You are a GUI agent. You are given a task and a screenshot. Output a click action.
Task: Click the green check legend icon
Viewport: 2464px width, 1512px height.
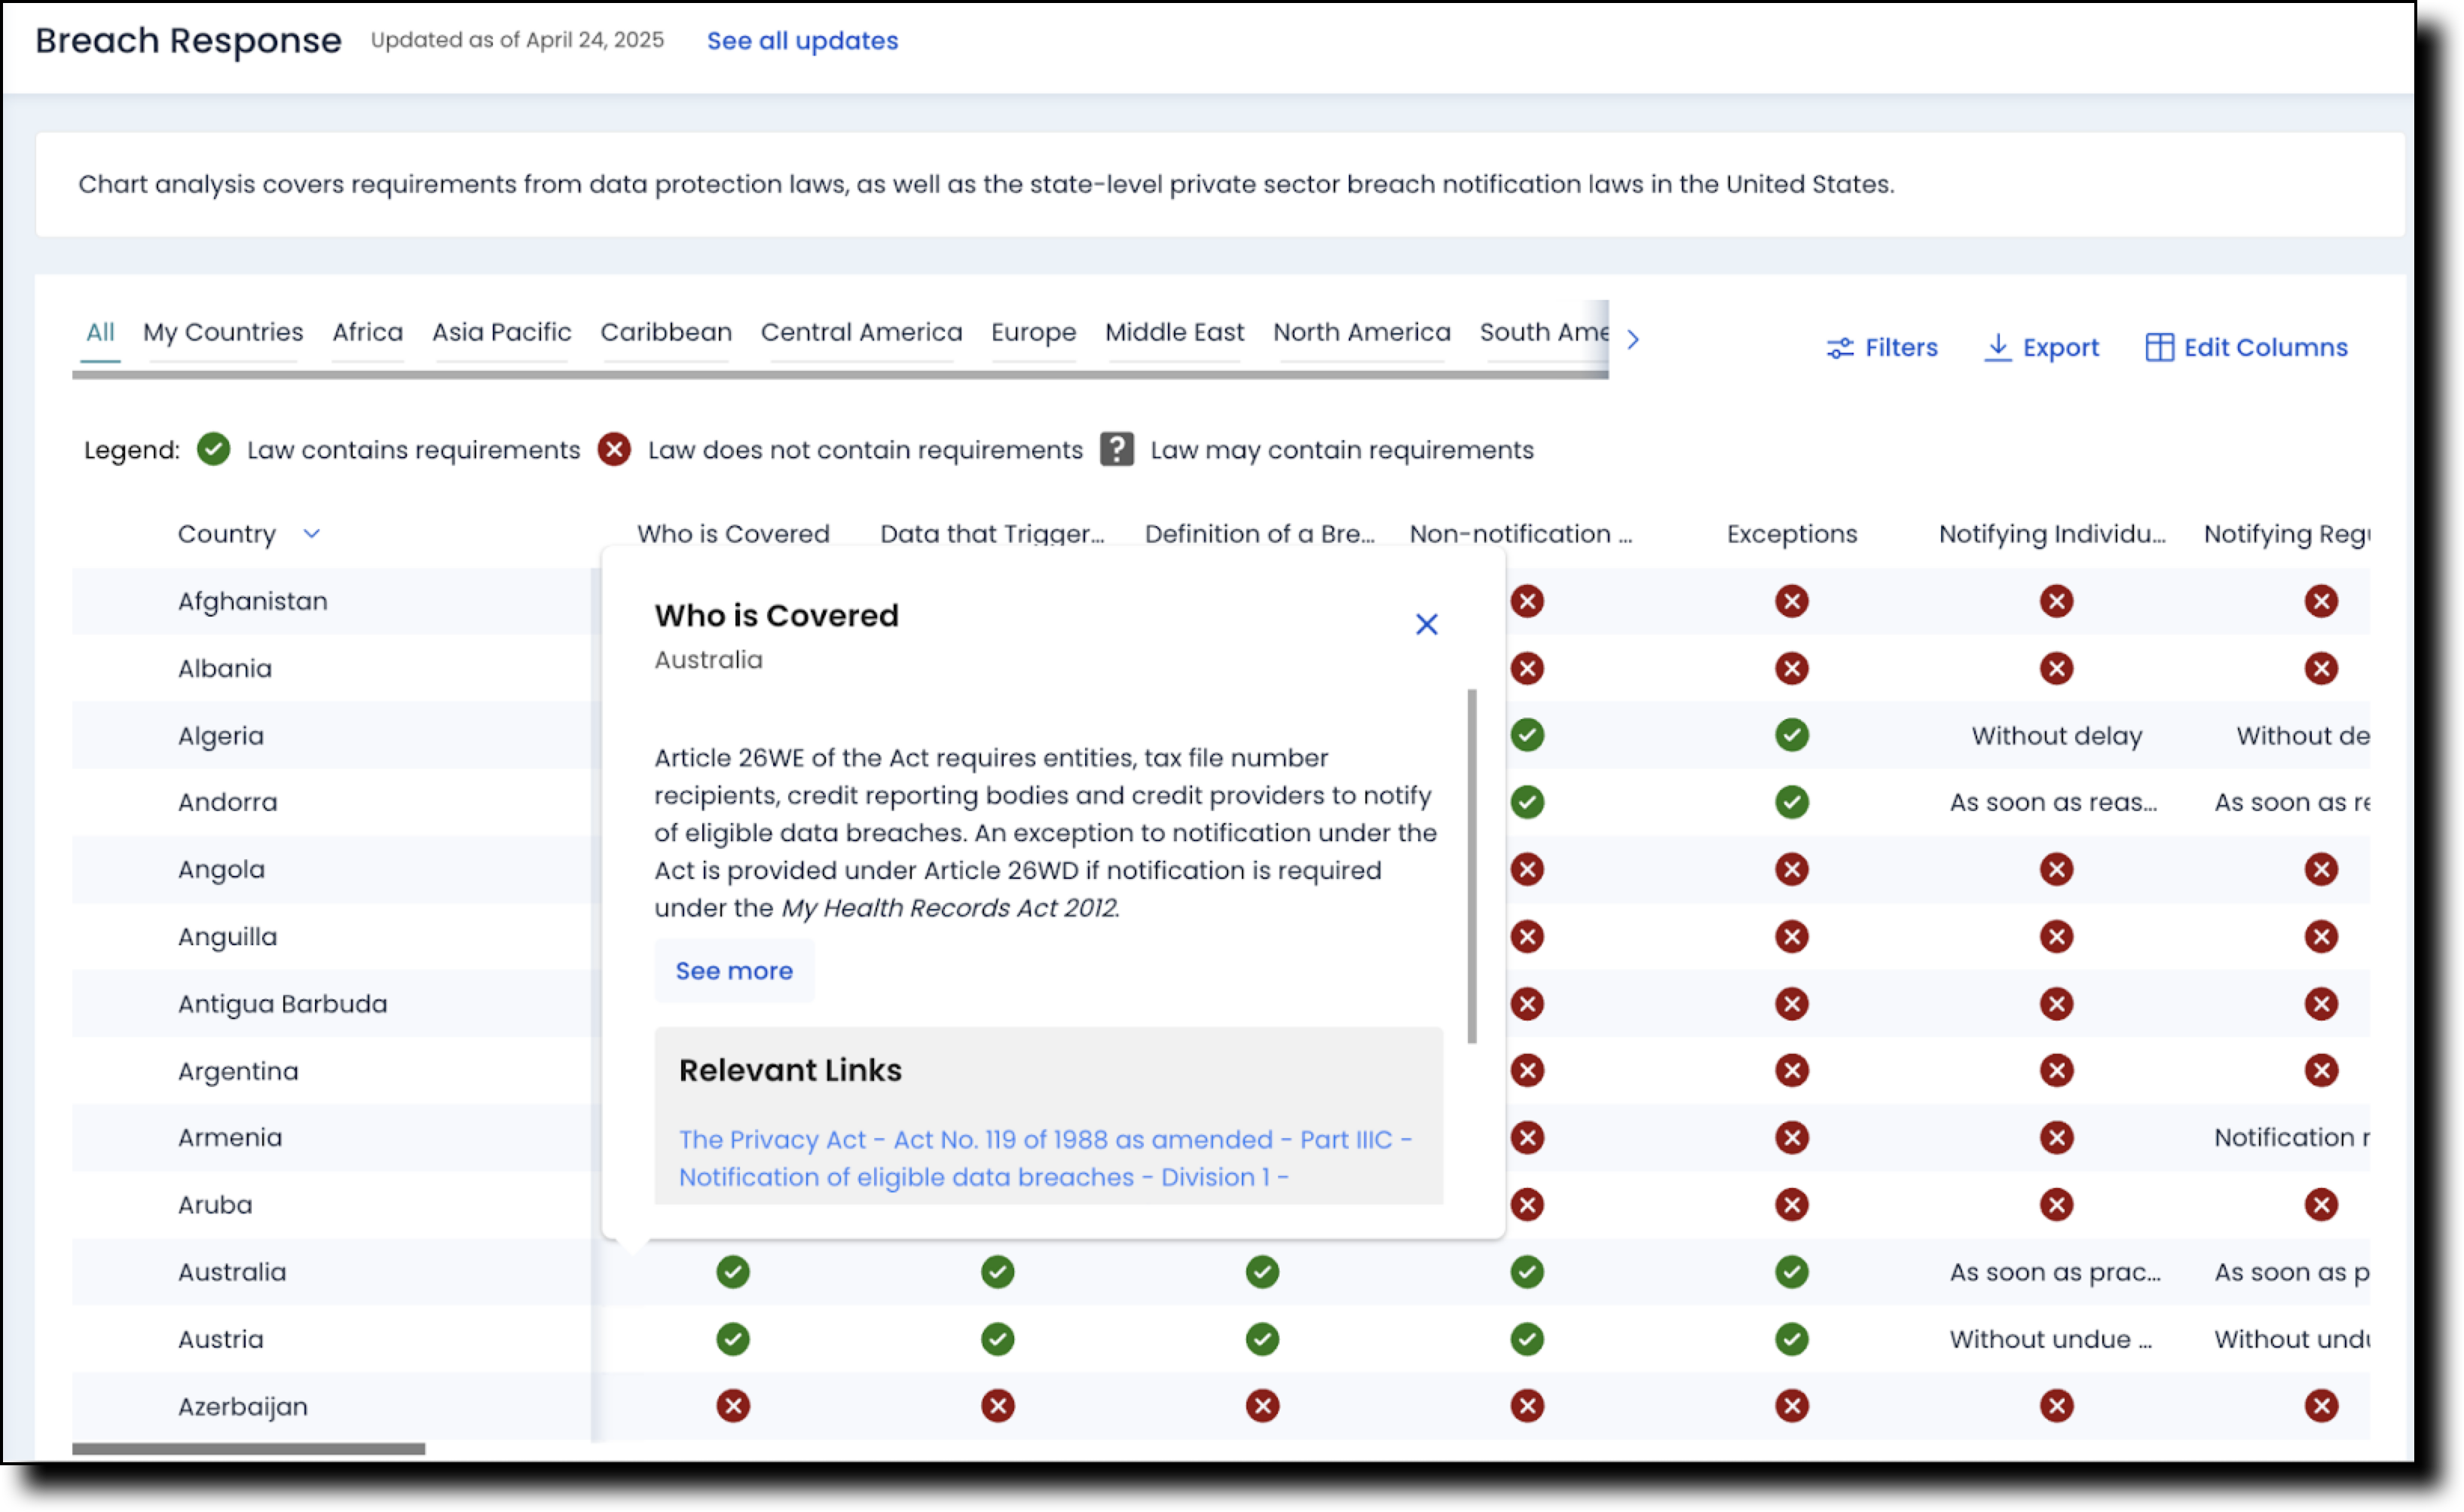213,449
